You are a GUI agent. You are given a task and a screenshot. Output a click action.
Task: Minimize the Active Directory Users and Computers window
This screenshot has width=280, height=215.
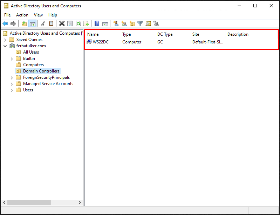coord(239,6)
